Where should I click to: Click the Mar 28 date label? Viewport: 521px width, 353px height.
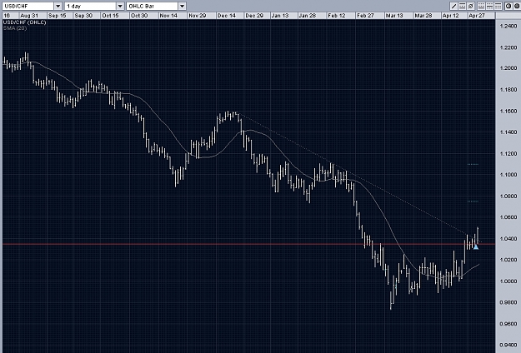423,16
